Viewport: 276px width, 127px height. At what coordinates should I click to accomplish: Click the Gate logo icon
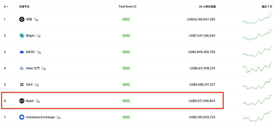tap(22, 68)
